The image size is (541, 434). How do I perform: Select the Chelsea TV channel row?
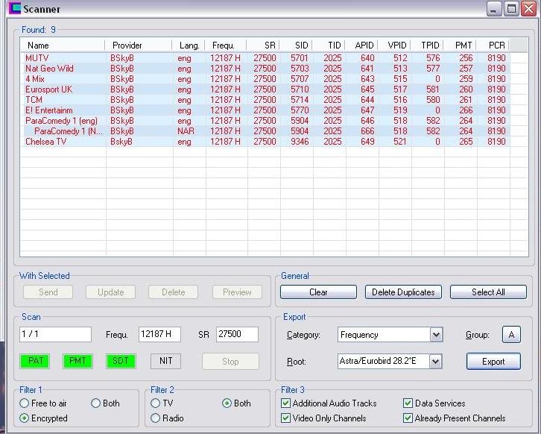tap(45, 142)
